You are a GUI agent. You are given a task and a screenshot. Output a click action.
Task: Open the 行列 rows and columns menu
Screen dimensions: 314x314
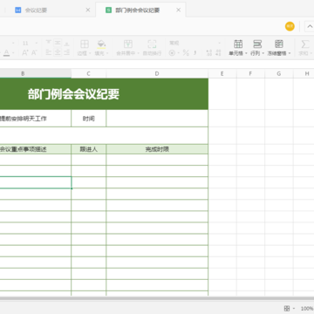[257, 48]
